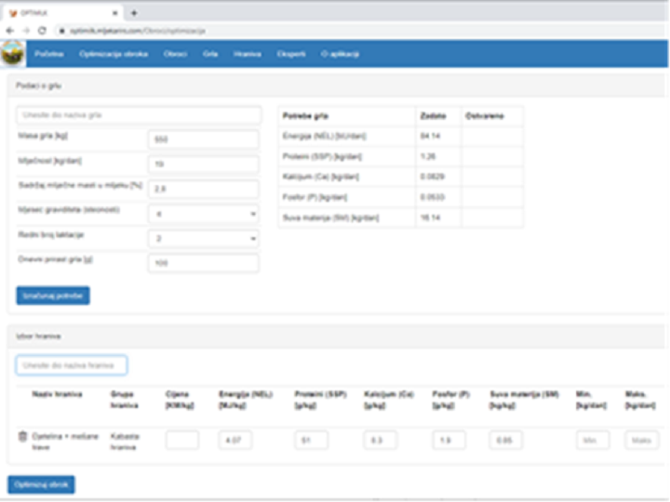Click the Optimizuj obrok button
This screenshot has height=502, width=670.
[x=42, y=485]
